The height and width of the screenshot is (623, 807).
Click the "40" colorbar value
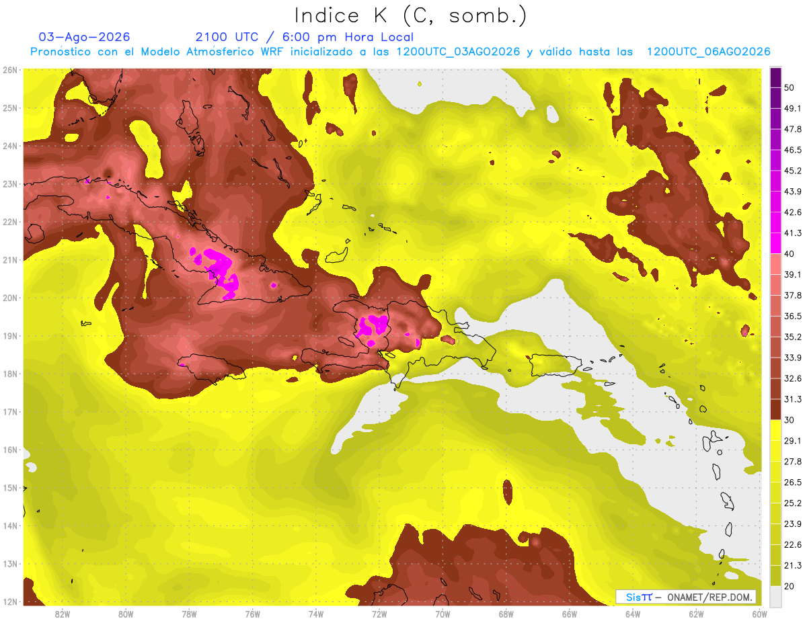[x=790, y=254]
